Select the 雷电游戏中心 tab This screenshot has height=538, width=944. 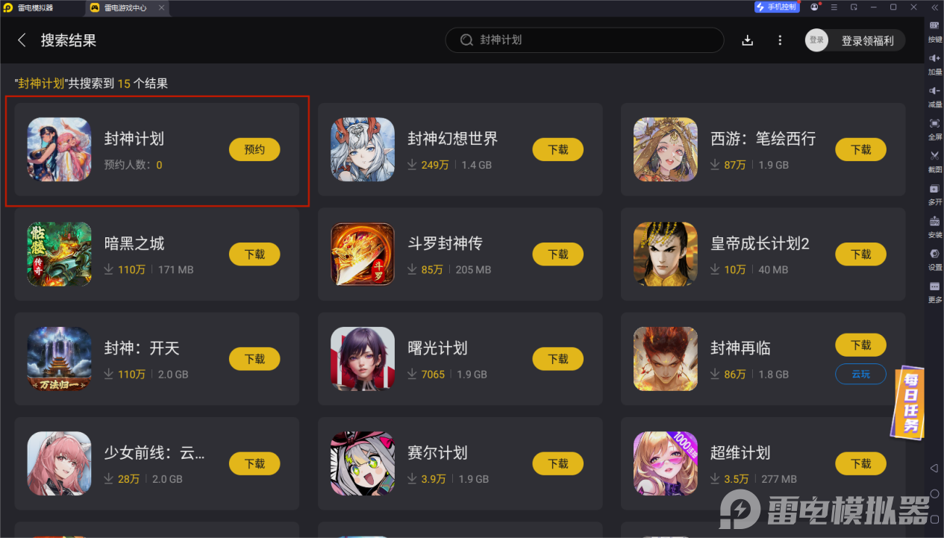tap(125, 7)
